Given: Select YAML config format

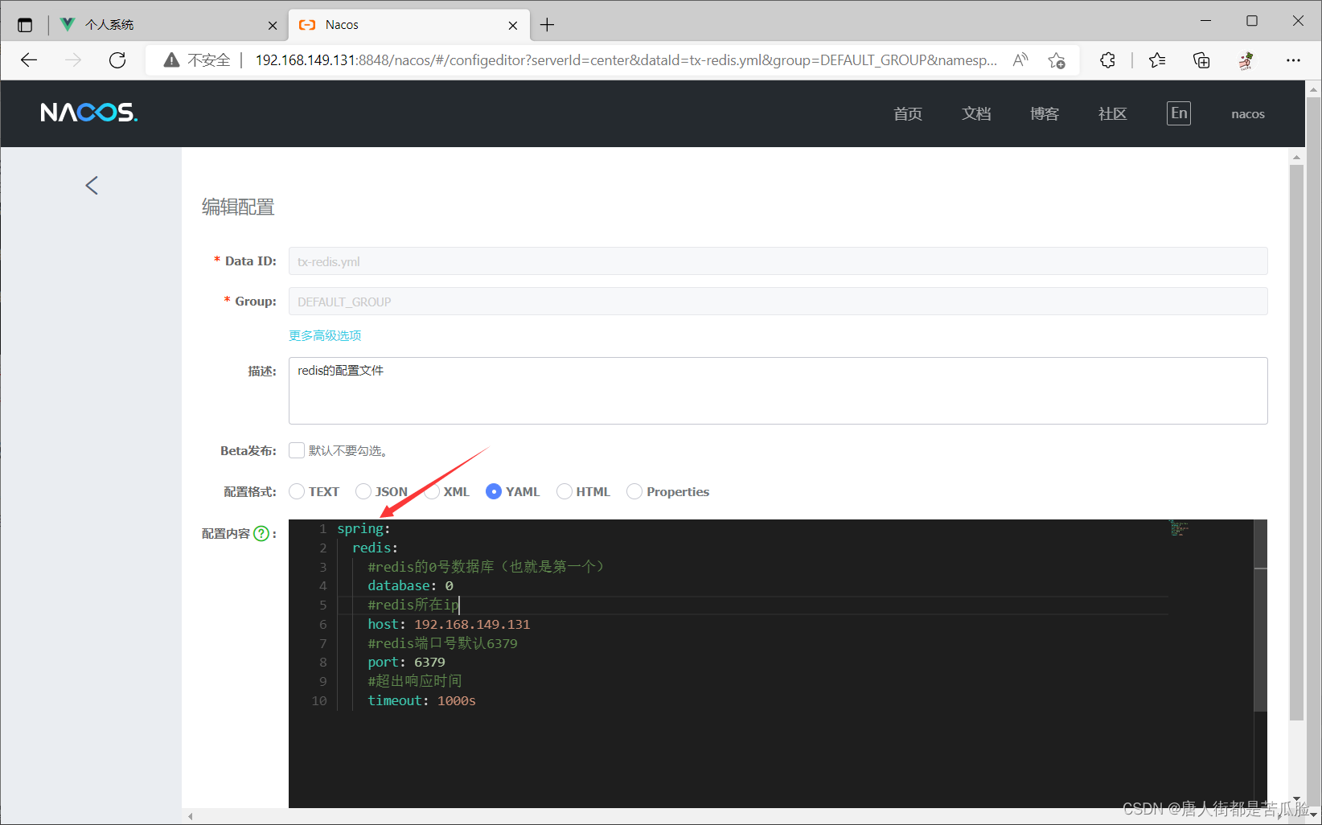Looking at the screenshot, I should click(x=494, y=491).
